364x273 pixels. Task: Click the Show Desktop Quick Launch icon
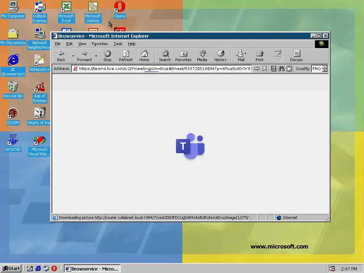pos(30,269)
